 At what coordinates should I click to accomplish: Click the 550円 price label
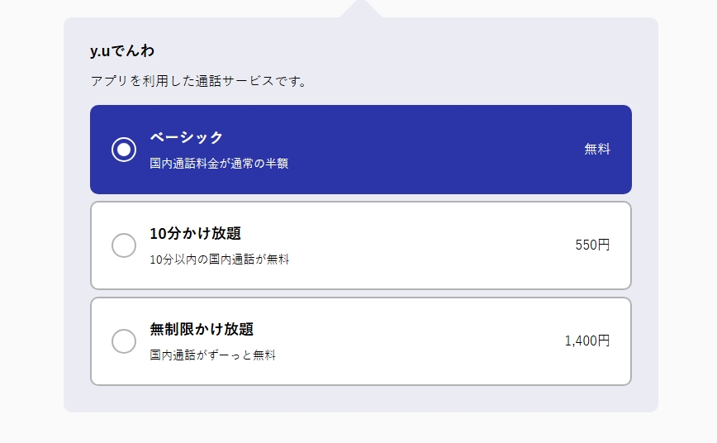592,245
